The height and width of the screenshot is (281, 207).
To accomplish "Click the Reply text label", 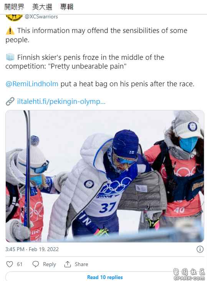I will pyautogui.click(x=50, y=265).
